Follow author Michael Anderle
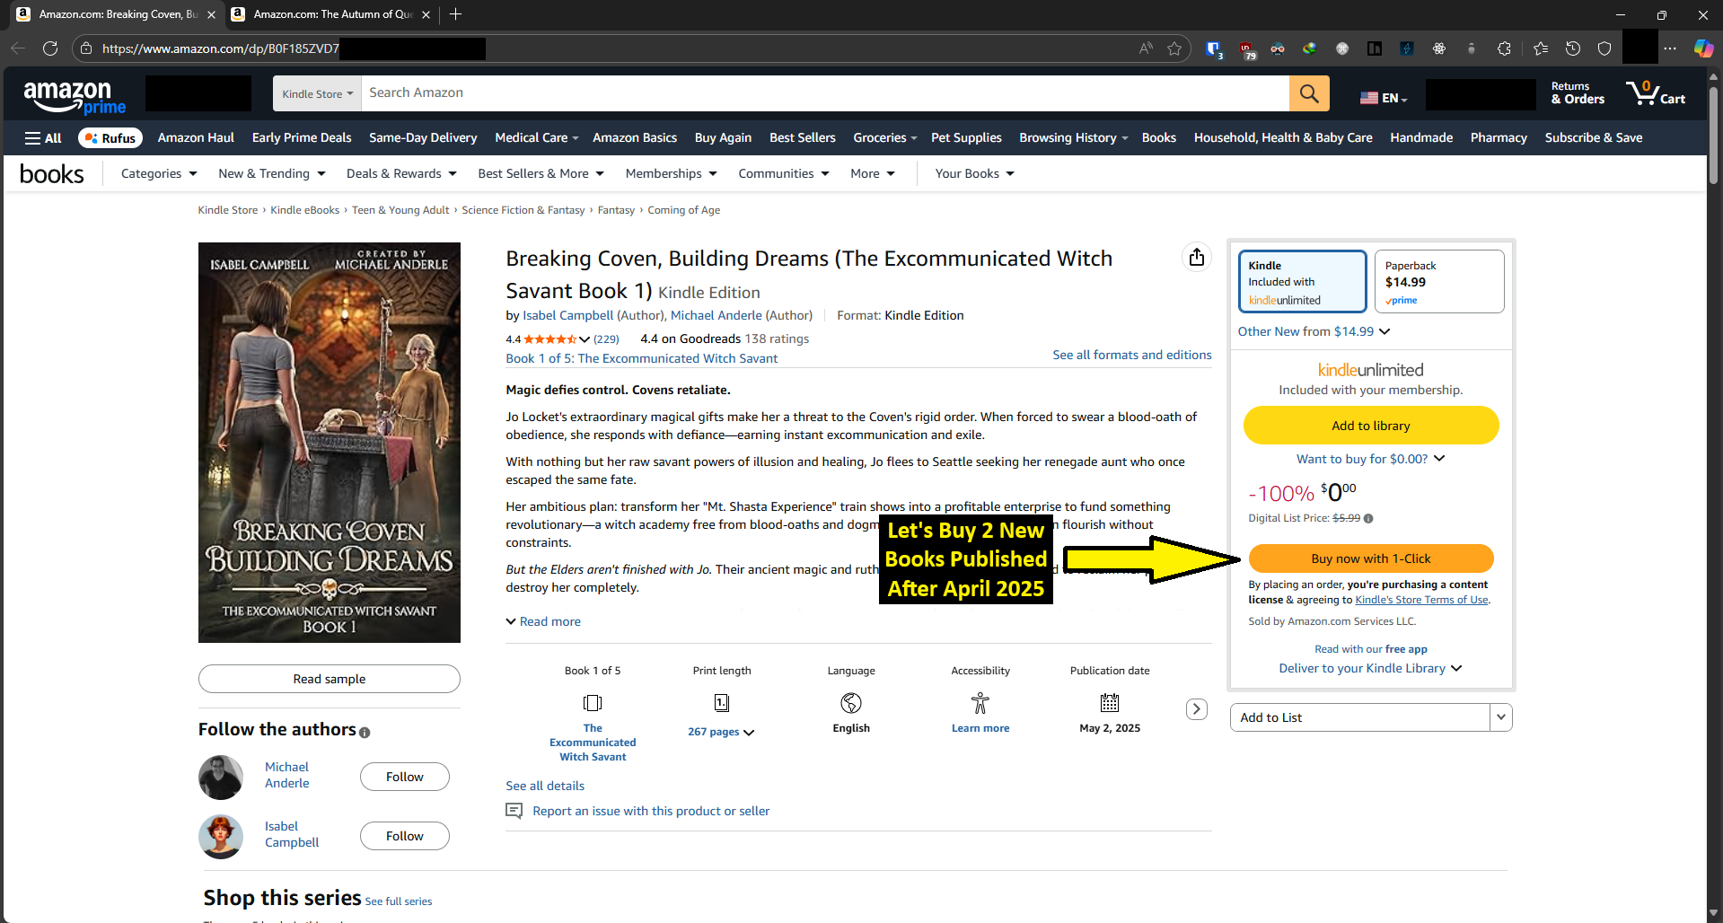The image size is (1723, 923). point(404,776)
